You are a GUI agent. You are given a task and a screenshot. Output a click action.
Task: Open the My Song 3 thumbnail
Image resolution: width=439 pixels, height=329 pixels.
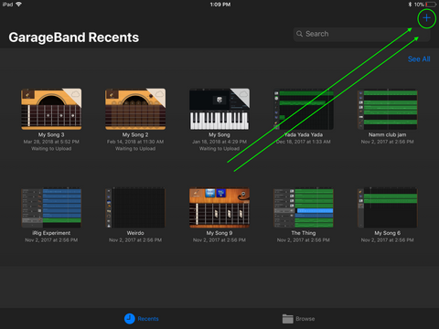[51, 109]
